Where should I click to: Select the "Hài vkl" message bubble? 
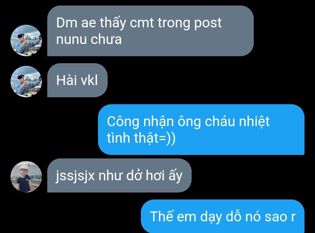coord(77,80)
